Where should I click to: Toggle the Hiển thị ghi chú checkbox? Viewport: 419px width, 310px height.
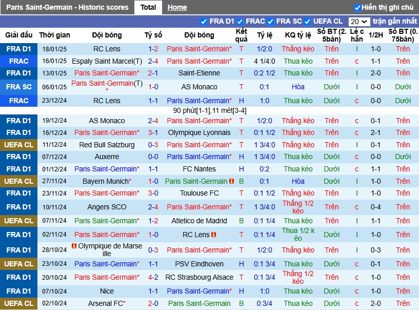click(357, 8)
